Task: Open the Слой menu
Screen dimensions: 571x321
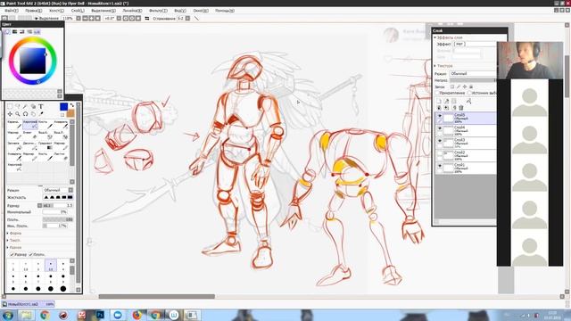Action: [78, 11]
